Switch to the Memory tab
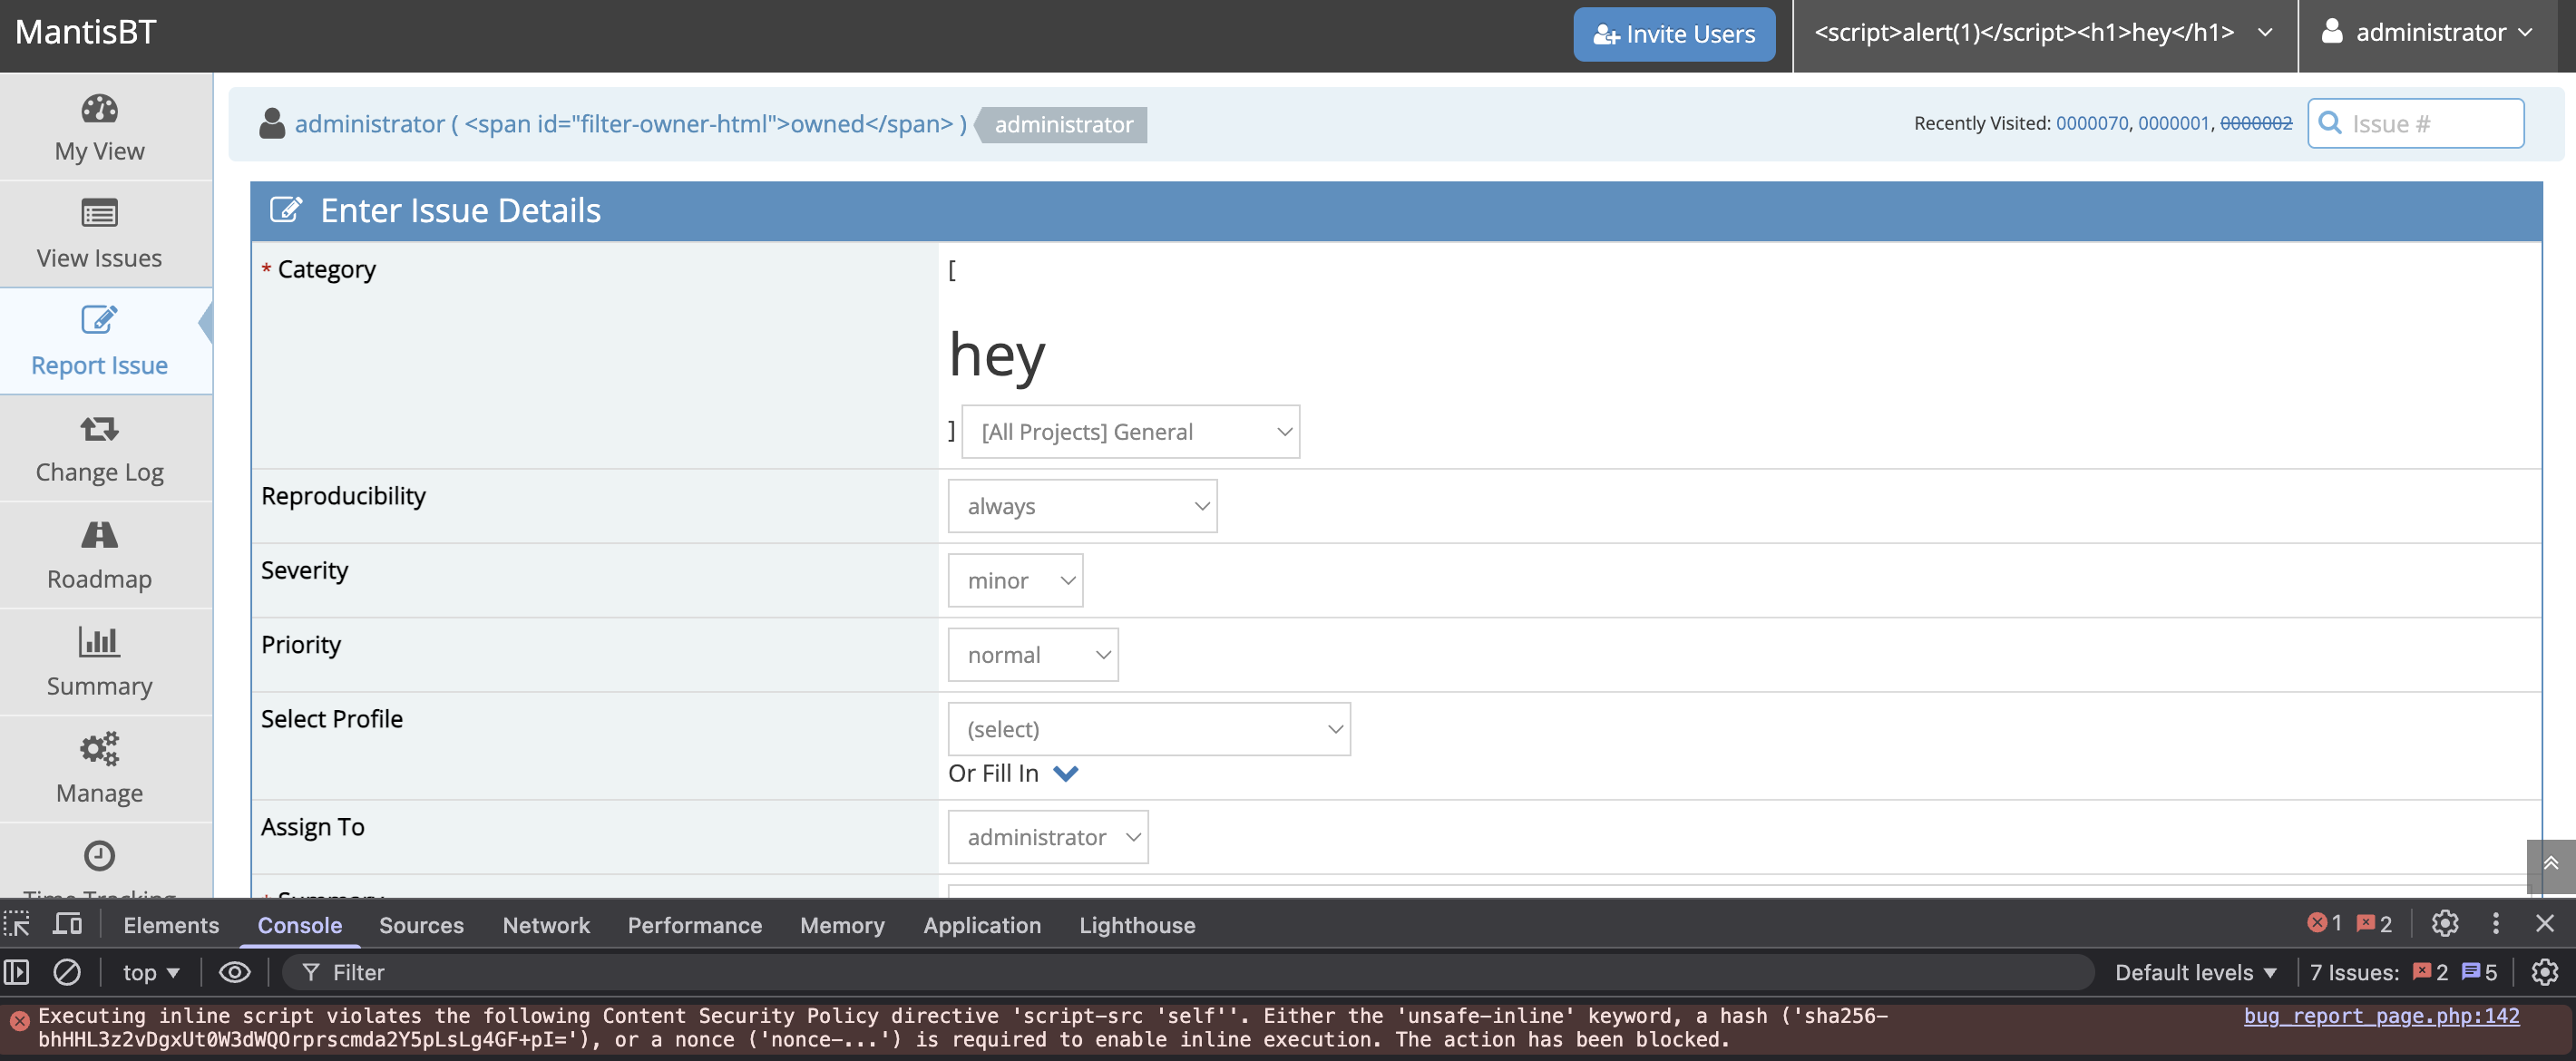This screenshot has width=2576, height=1061. point(842,925)
